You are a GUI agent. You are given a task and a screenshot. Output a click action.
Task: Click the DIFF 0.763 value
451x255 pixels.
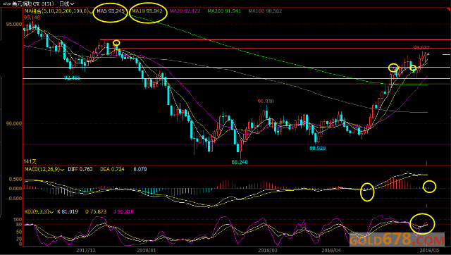(80, 169)
